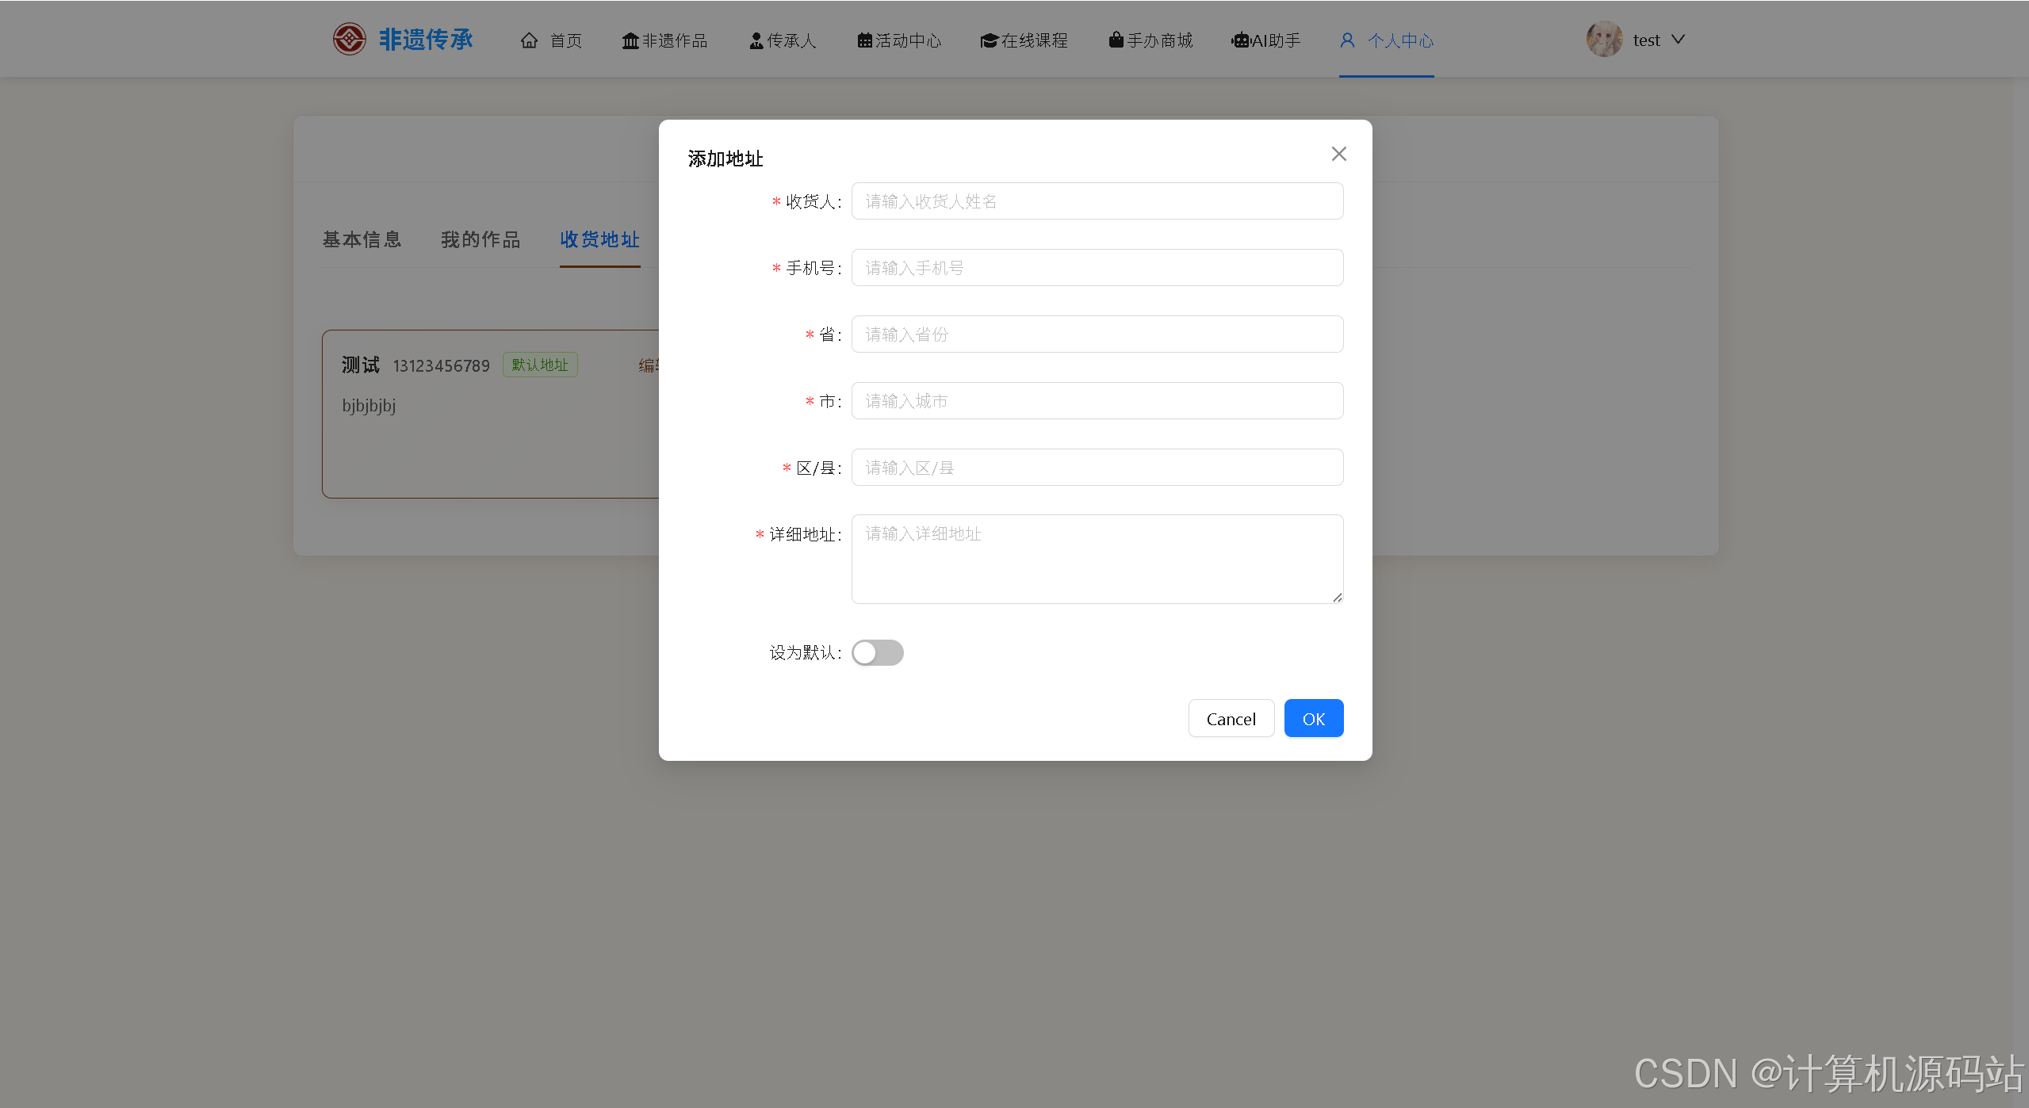
Task: Click the 手机号 input field
Action: pyautogui.click(x=1097, y=268)
